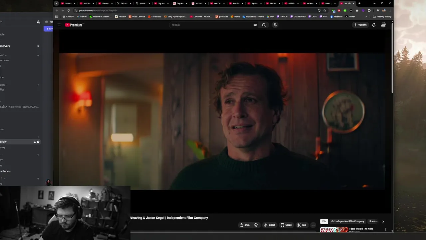Show next filter chips with the arrow
Image resolution: width=426 pixels, height=240 pixels.
coord(383,221)
